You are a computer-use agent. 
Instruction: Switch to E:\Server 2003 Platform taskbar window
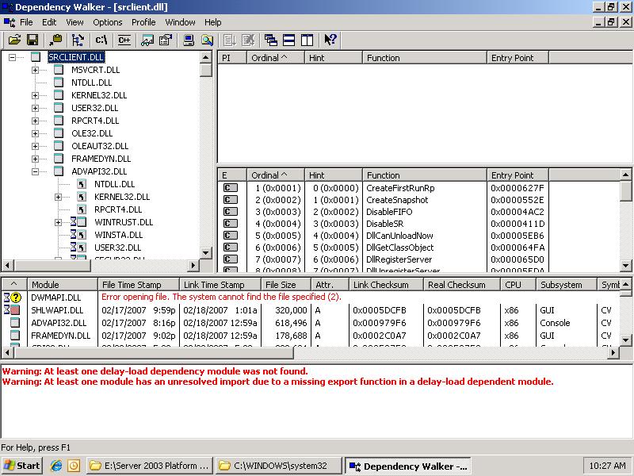150,466
